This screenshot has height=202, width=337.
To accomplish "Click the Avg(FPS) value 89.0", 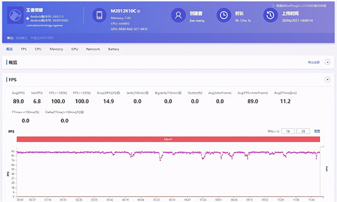I will point(19,102).
